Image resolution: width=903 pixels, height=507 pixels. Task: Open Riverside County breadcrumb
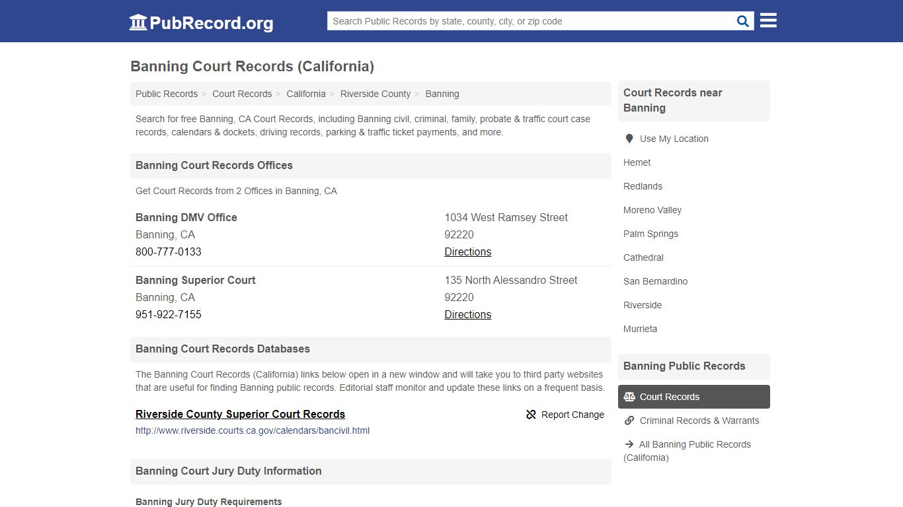coord(375,94)
